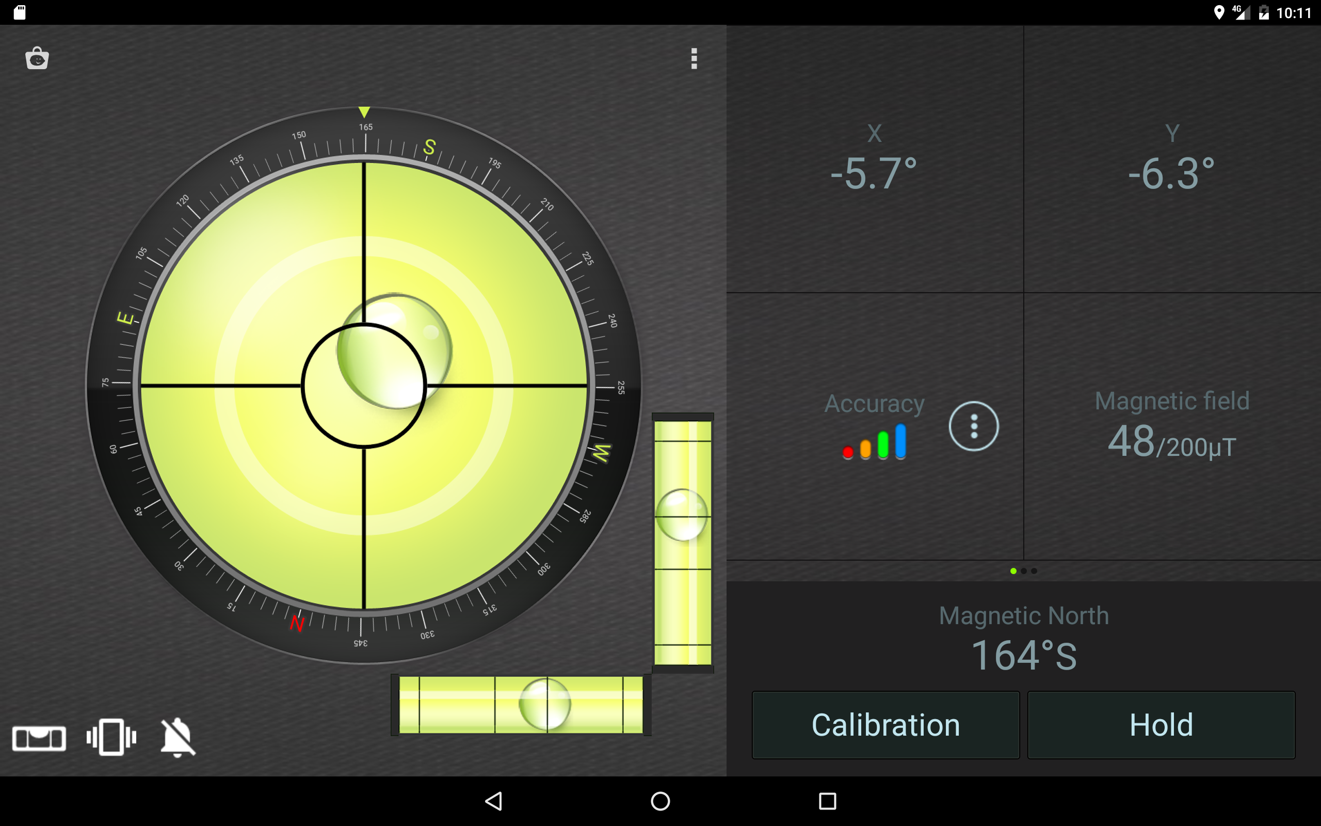The image size is (1321, 826).
Task: Switch to the second info page dot
Action: [1023, 571]
